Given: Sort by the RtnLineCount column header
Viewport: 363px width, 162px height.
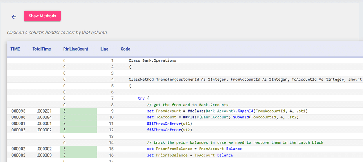Looking at the screenshot, I should [76, 49].
